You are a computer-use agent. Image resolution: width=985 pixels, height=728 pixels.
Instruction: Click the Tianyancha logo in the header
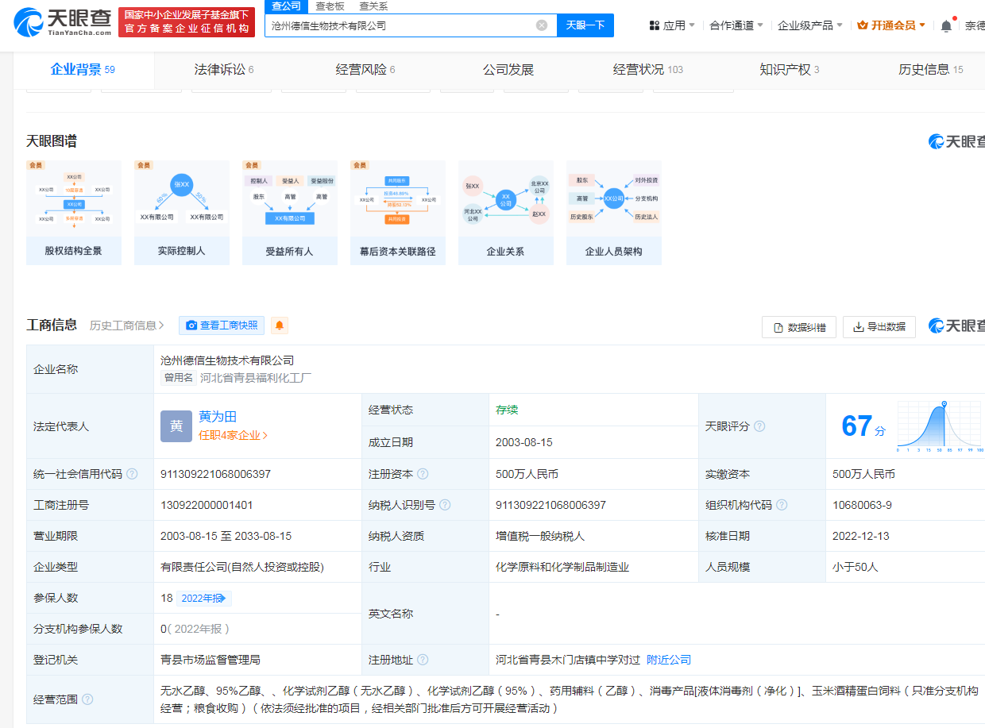coord(64,22)
